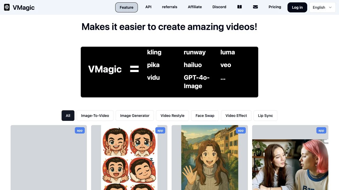Click the VMagic logo icon
339x190 pixels.
pos(7,7)
